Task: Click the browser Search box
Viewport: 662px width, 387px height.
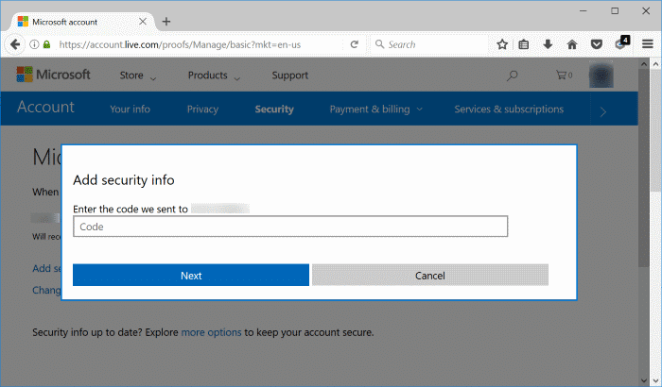Action: (429, 44)
